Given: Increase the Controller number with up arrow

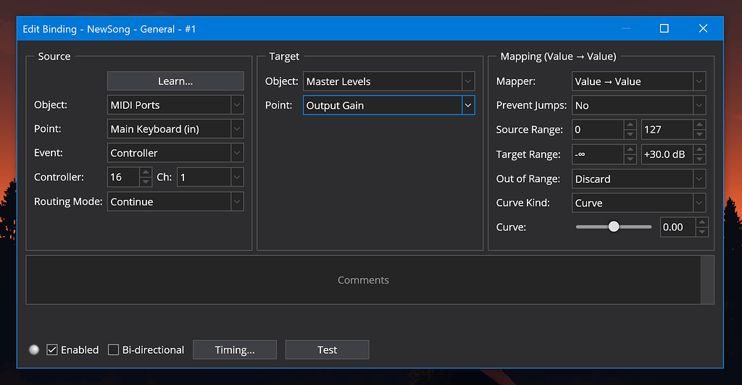Looking at the screenshot, I should tap(146, 173).
